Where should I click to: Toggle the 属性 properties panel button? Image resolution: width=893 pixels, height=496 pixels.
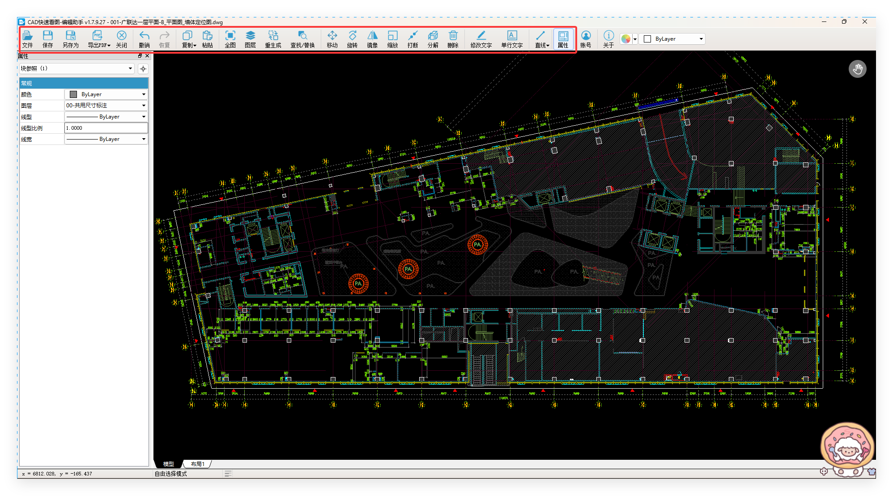(563, 39)
